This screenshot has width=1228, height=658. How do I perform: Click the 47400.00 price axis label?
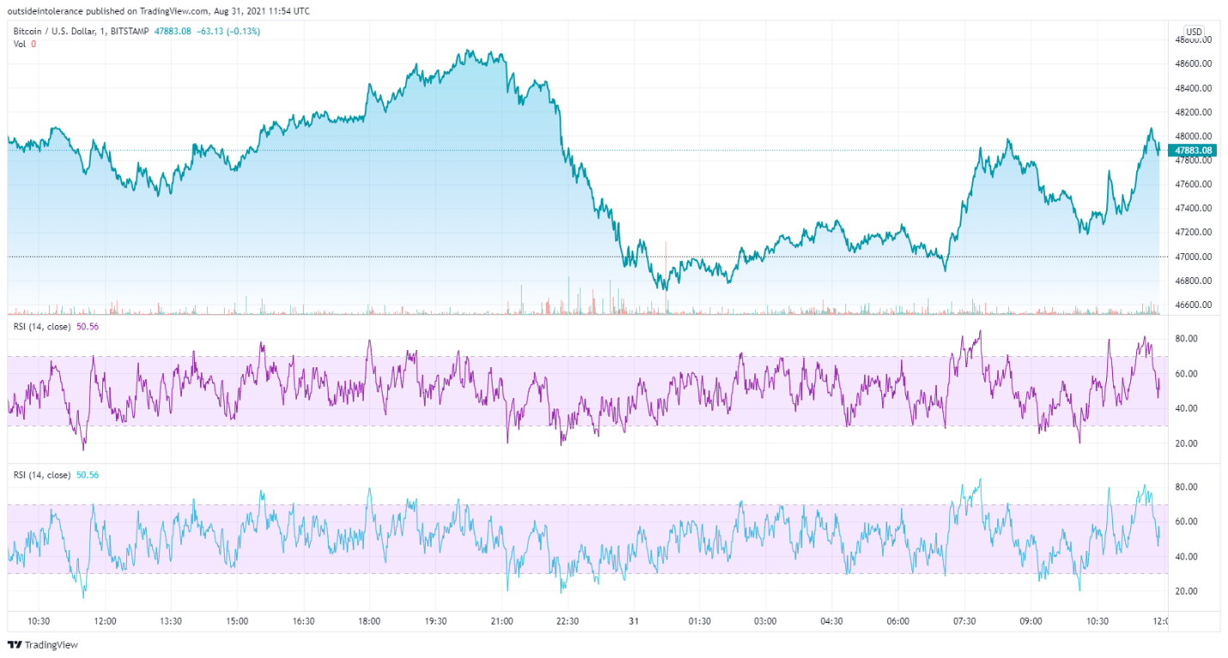click(1193, 208)
